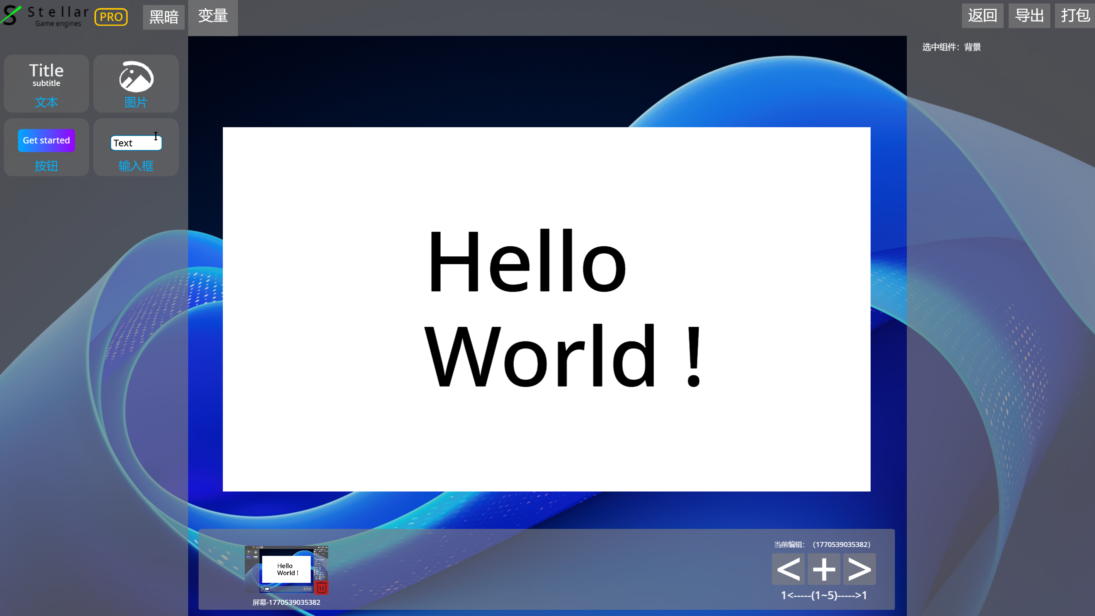Screen dimensions: 1095x616
Task: Add a 图片 image component
Action: 136,84
